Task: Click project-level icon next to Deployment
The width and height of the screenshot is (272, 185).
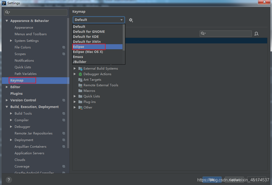Action: click(64, 140)
